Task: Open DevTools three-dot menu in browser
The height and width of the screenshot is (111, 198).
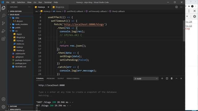Action: 189,11
